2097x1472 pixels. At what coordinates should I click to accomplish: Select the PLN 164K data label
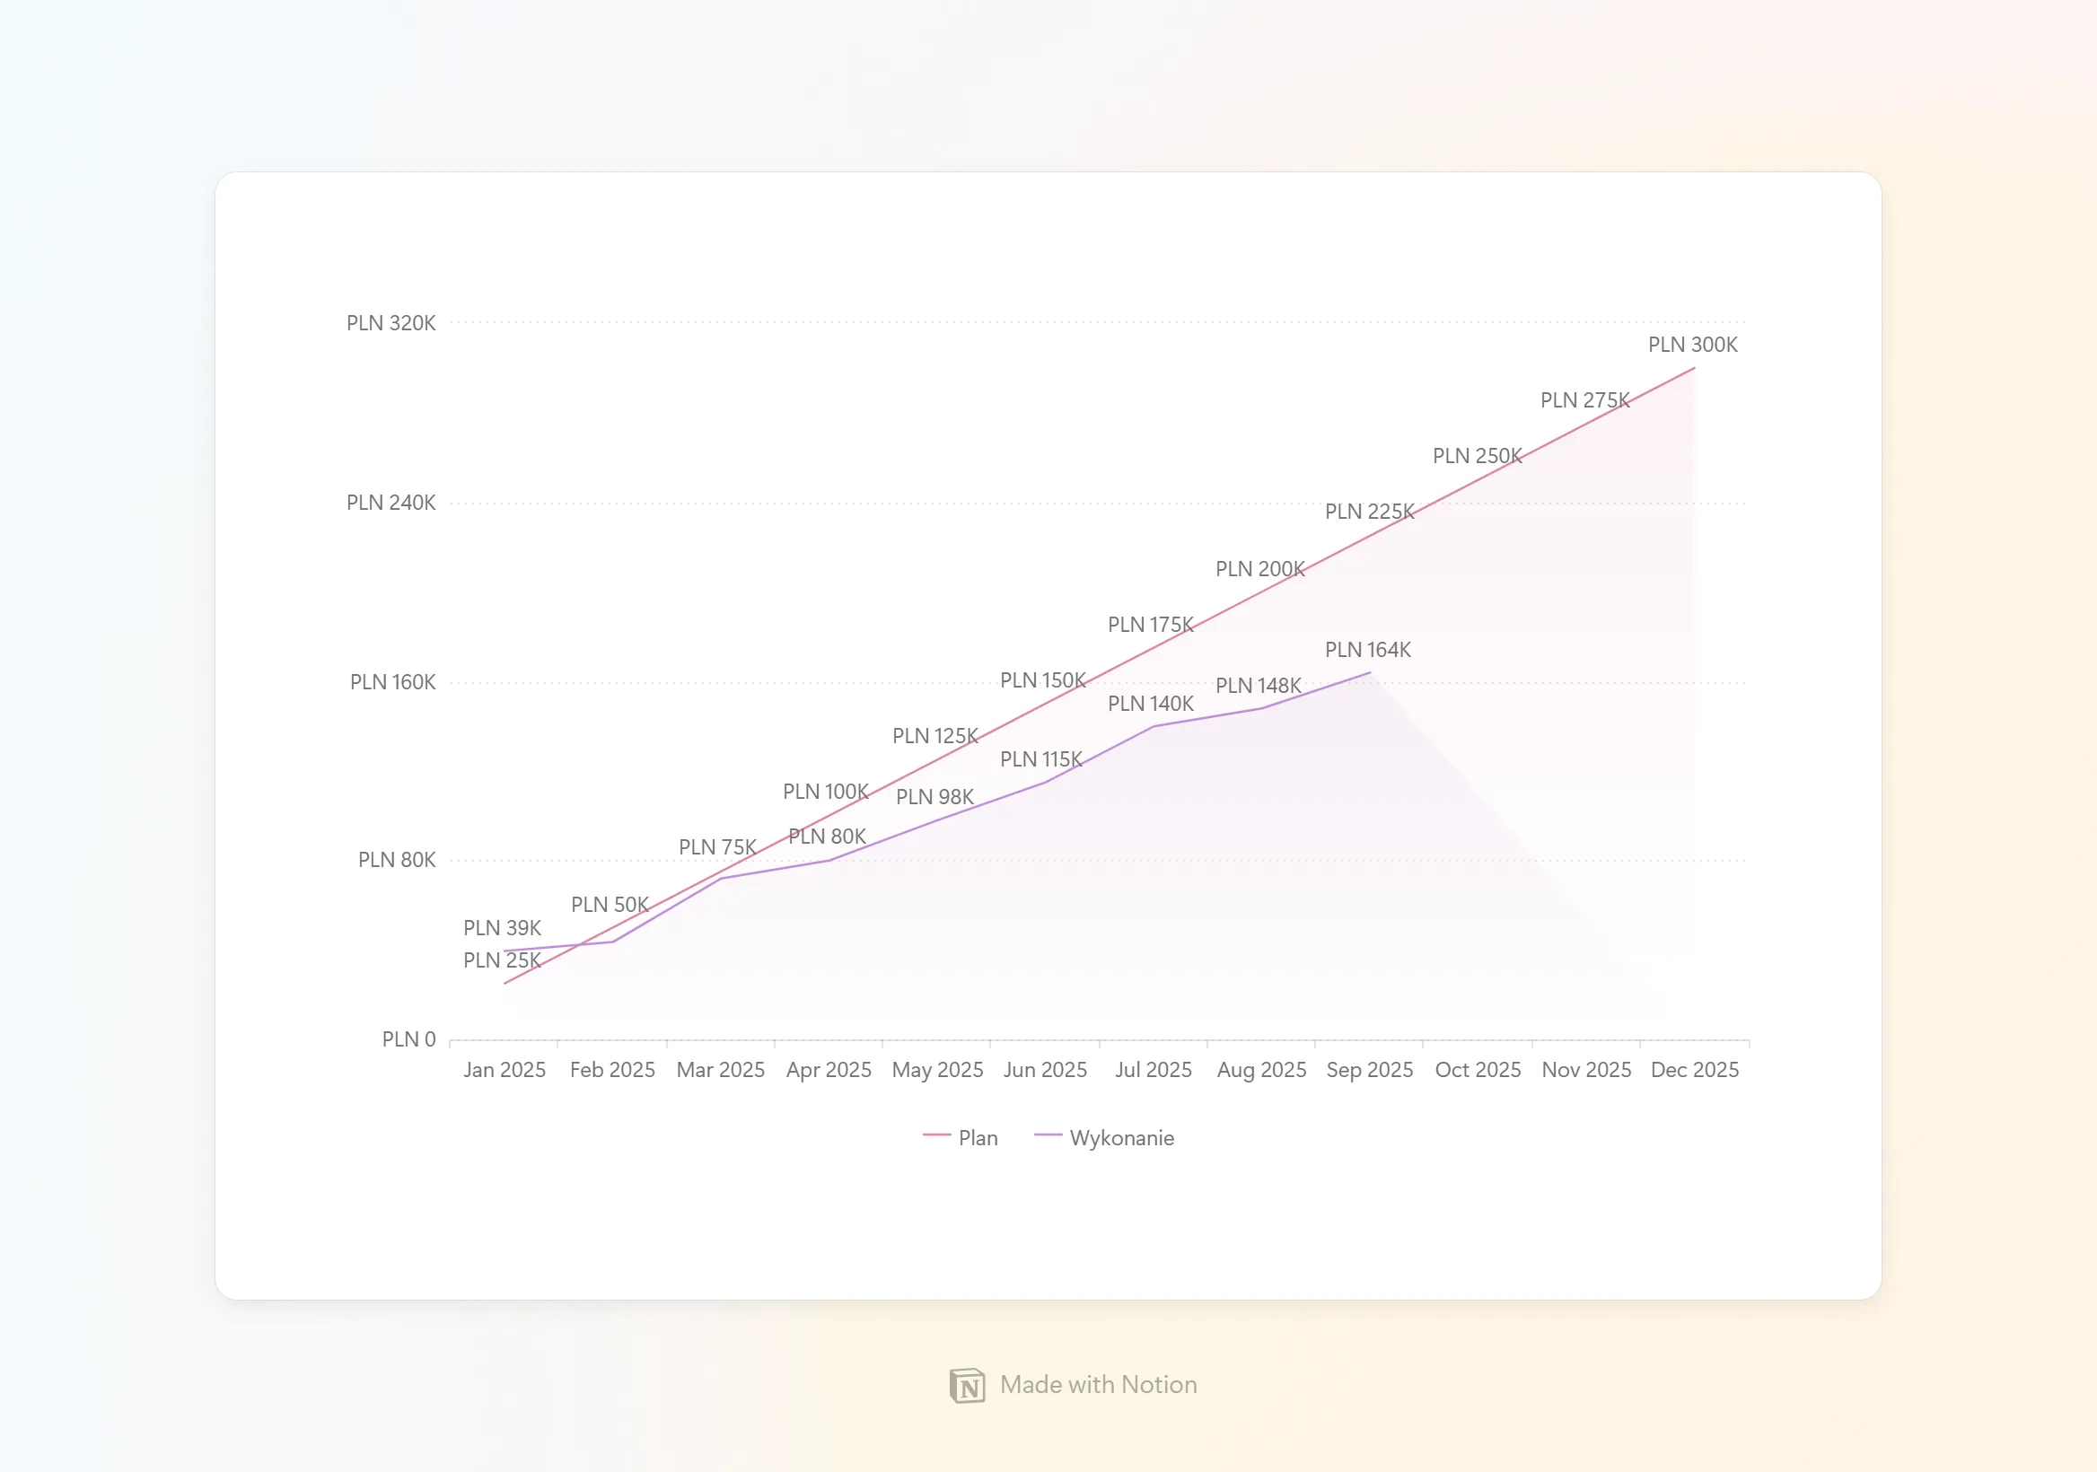pyautogui.click(x=1367, y=650)
